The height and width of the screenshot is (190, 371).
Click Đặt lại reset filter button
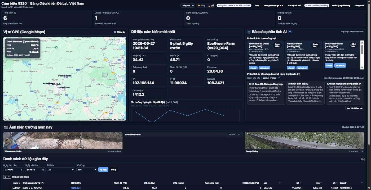[114, 170]
